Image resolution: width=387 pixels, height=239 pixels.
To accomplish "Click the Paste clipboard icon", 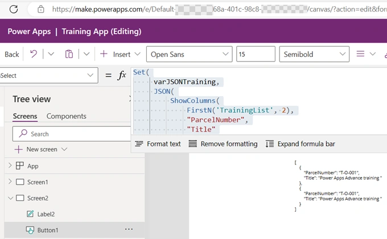I will (69, 54).
